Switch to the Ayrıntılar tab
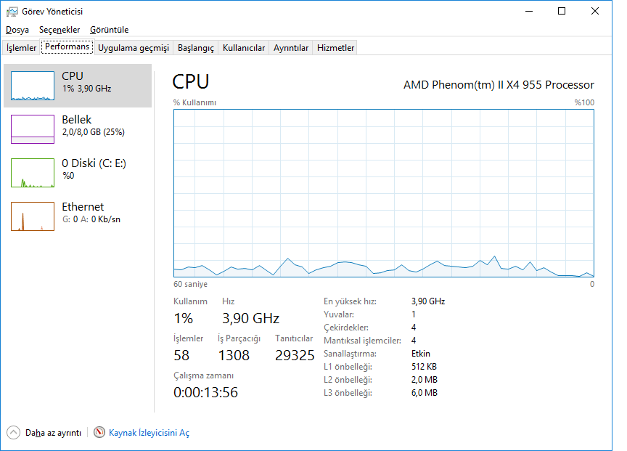Image resolution: width=627 pixels, height=451 pixels. click(291, 48)
